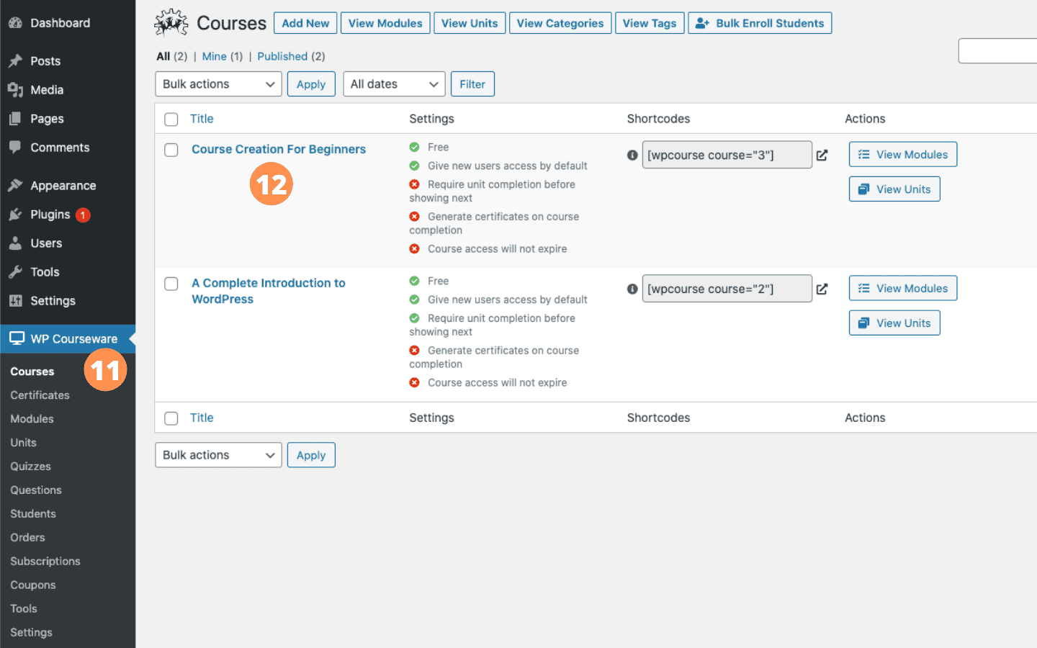Sort by Title in table footer
The image size is (1037, 648).
[x=202, y=418]
